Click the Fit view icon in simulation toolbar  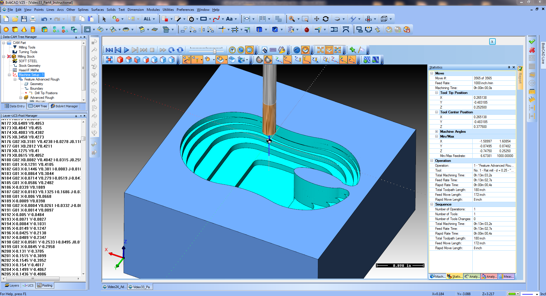109,59
